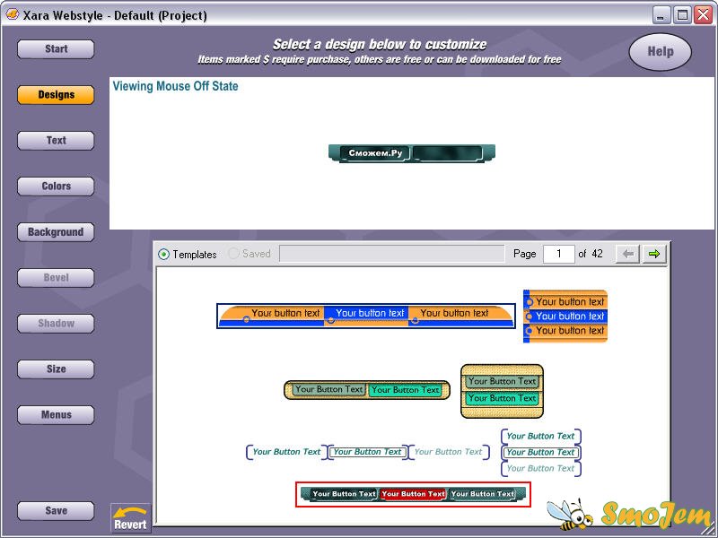The height and width of the screenshot is (538, 718).
Task: Choose the bracket-style vertical navbar template
Action: (541, 453)
